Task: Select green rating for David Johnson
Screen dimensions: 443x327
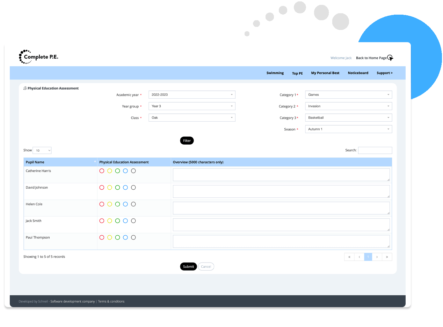Action: pos(117,188)
